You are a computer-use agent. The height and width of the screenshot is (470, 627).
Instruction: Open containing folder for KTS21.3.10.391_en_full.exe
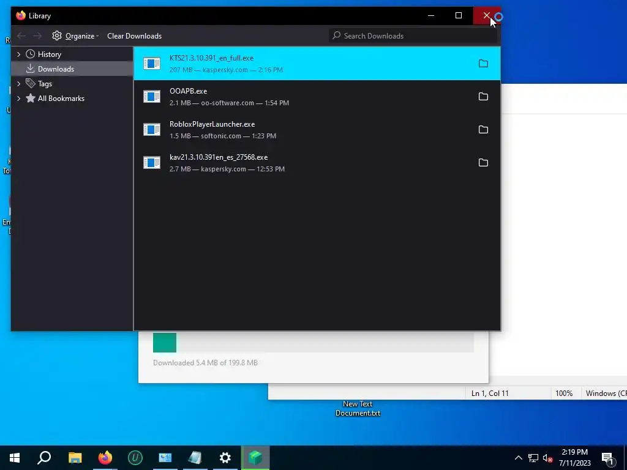[x=483, y=64]
